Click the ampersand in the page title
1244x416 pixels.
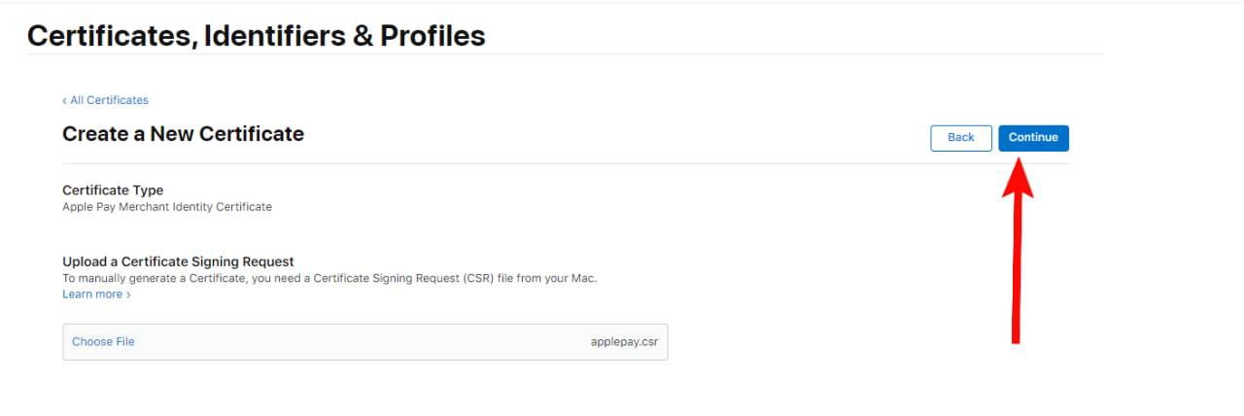[x=361, y=36]
